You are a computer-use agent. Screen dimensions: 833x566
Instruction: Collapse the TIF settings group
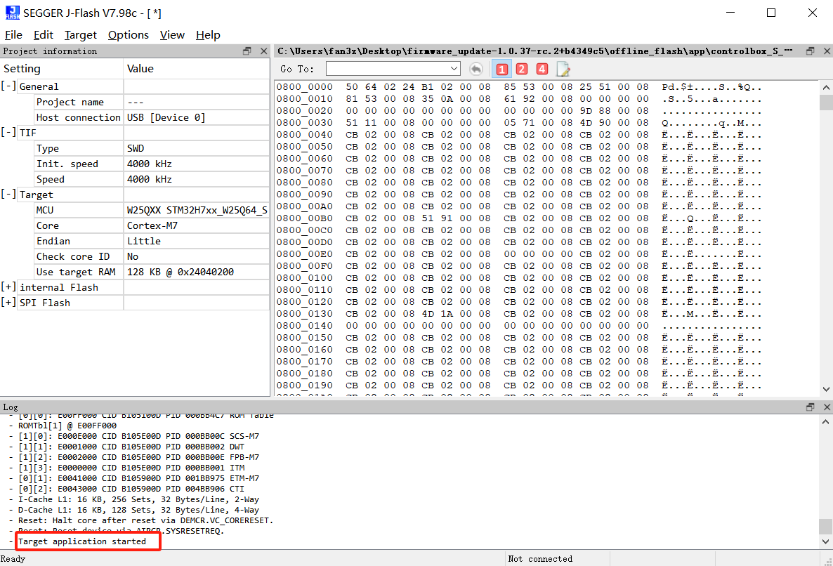coord(8,132)
